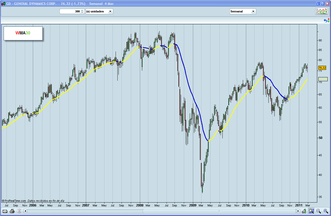Viewport: 331px width, 216px height.
Task: Open chart properties with the wrench icon
Action: click(x=304, y=211)
